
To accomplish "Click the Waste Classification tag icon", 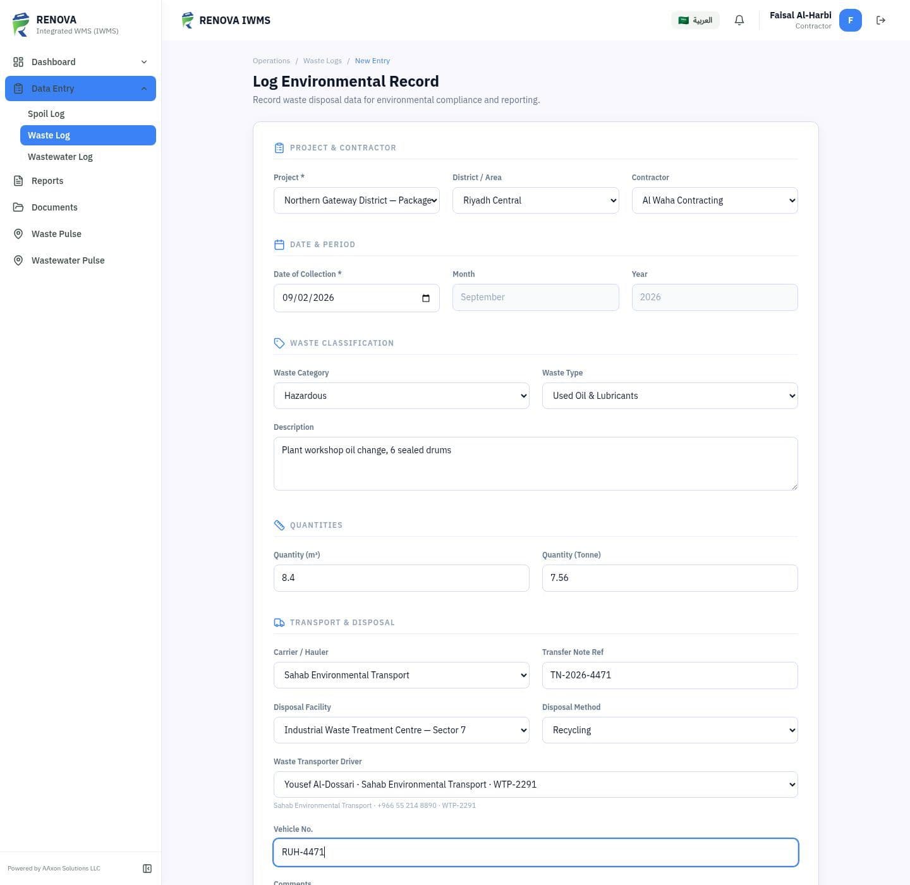I will 279,343.
